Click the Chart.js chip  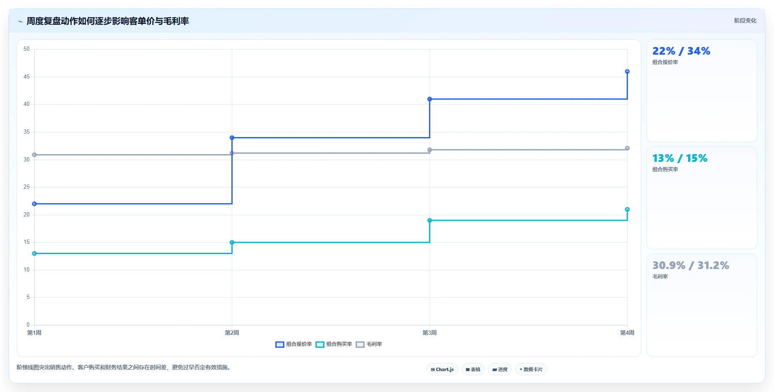point(442,369)
